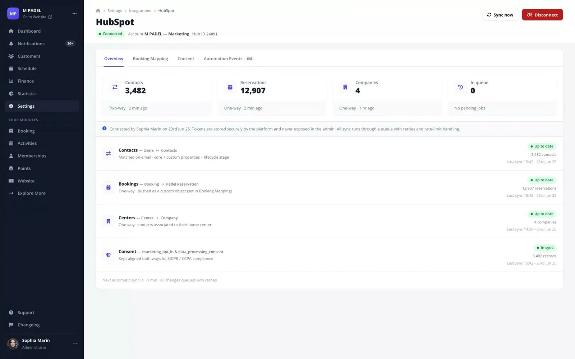This screenshot has width=575, height=359.
Task: Click Sophia Marin's profile avatar
Action: (x=13, y=344)
